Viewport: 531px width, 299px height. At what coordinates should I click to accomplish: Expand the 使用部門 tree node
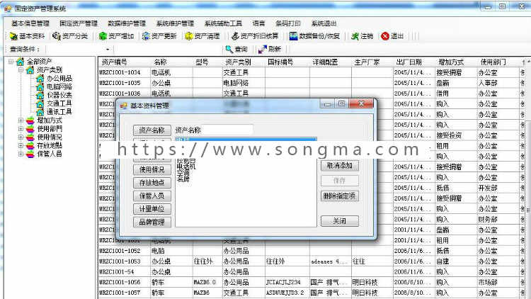click(21, 129)
